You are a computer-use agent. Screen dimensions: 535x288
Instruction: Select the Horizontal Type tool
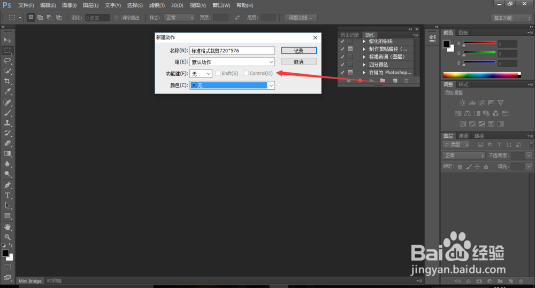pyautogui.click(x=7, y=195)
